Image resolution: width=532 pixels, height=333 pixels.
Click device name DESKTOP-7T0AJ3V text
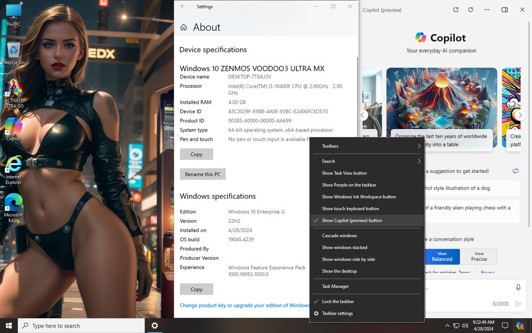click(249, 77)
